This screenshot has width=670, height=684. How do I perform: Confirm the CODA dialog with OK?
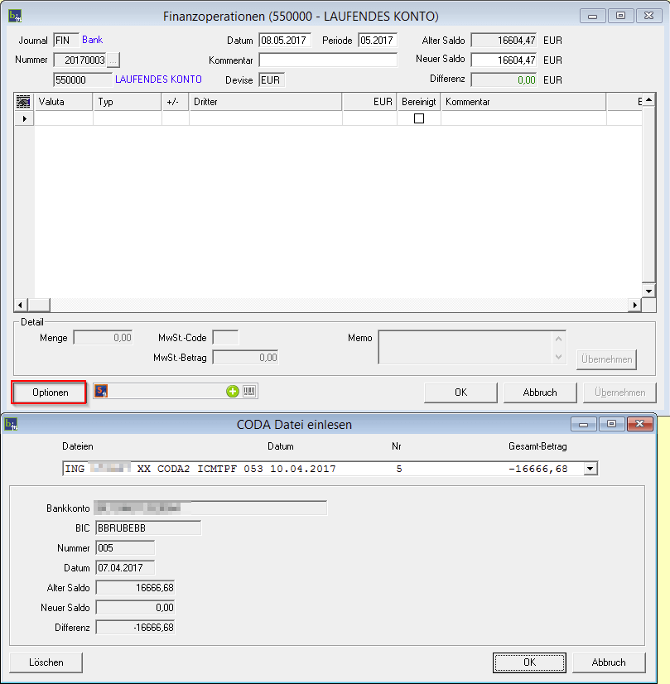[x=529, y=662]
